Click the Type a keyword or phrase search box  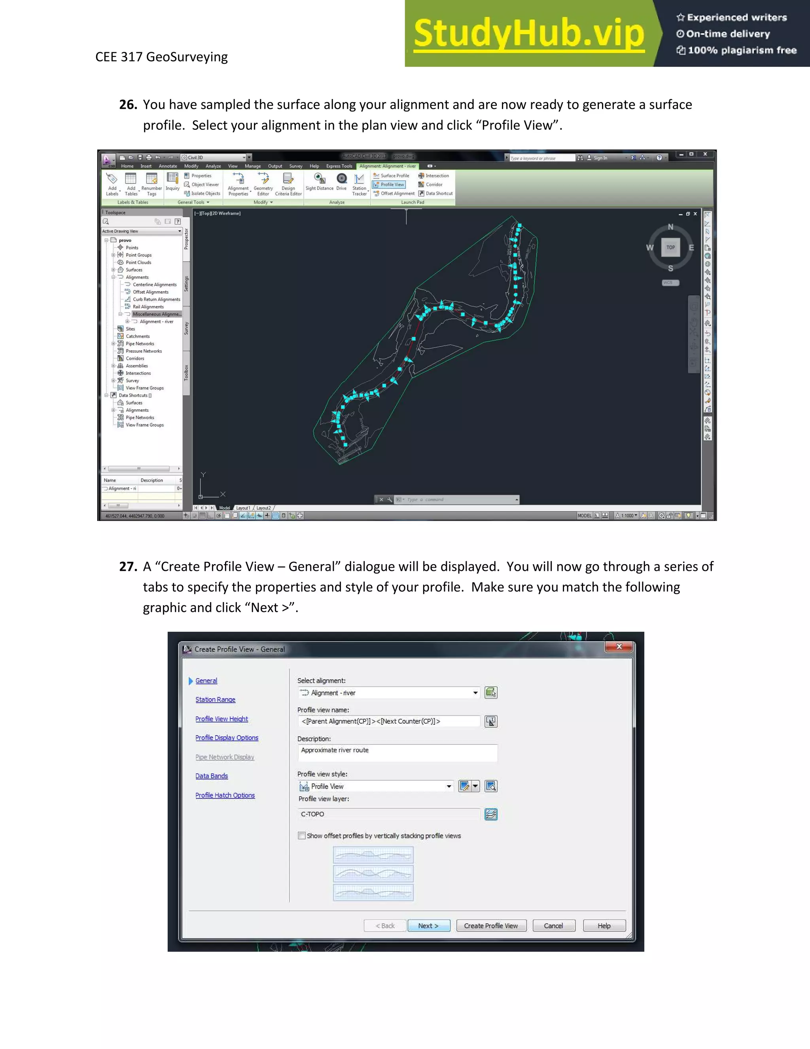tap(542, 158)
